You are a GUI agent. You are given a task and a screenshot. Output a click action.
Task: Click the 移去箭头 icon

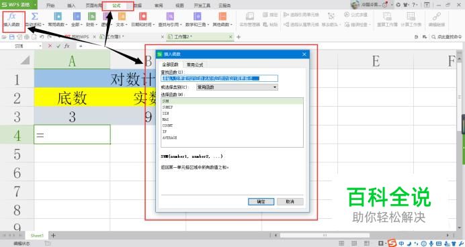click(x=331, y=16)
